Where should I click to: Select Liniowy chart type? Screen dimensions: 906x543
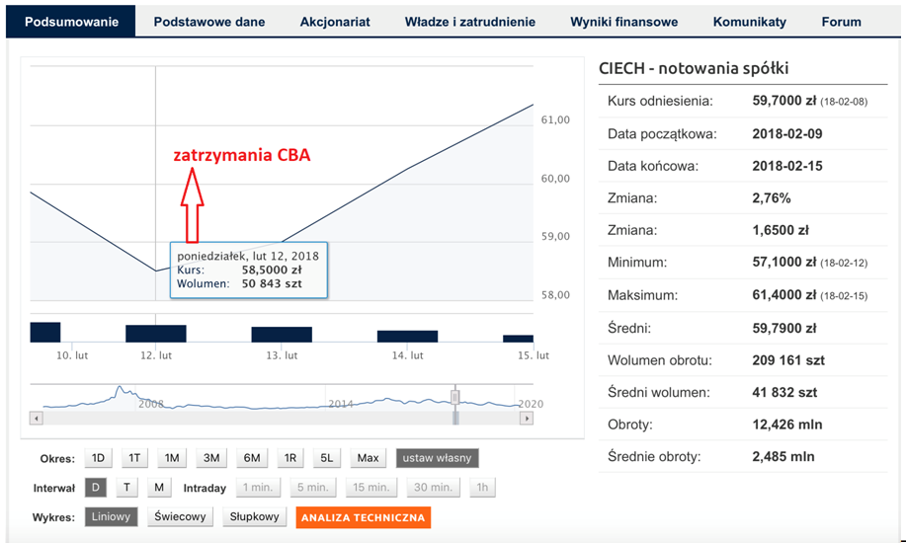click(111, 517)
